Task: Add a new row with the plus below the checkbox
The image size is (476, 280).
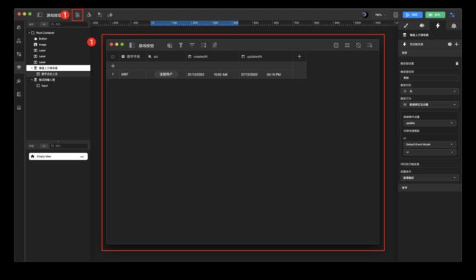Action: click(113, 66)
